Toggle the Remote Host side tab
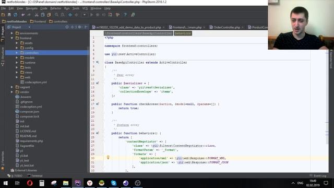The height and width of the screenshot is (188, 334). tap(331, 59)
